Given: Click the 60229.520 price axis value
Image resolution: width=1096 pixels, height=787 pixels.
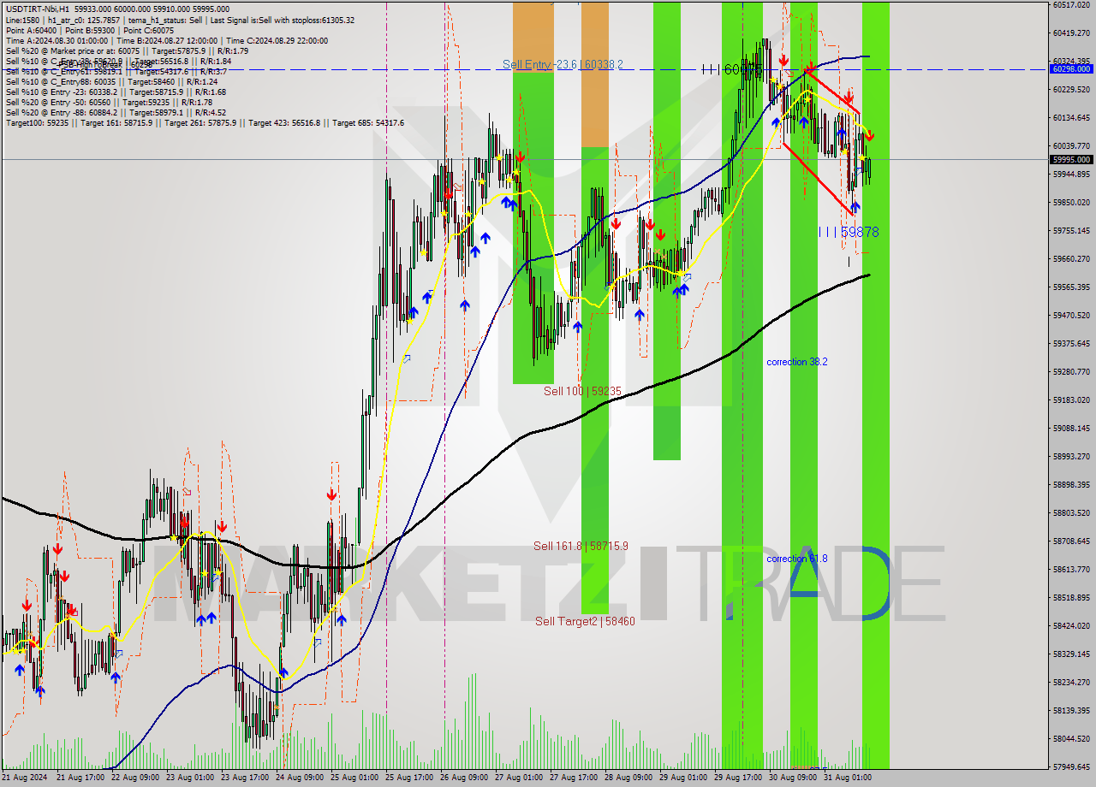Looking at the screenshot, I should coord(1072,89).
